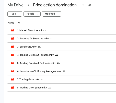Click the video file icon beside 7. Trading Gaps.mkv
Image resolution: width=116 pixels, height=103 pixels.
point(12,79)
